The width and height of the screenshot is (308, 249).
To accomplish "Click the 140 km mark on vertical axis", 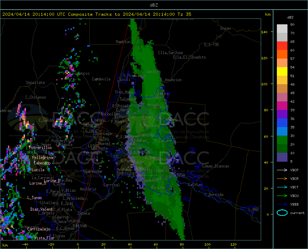I will [x=264, y=32].
